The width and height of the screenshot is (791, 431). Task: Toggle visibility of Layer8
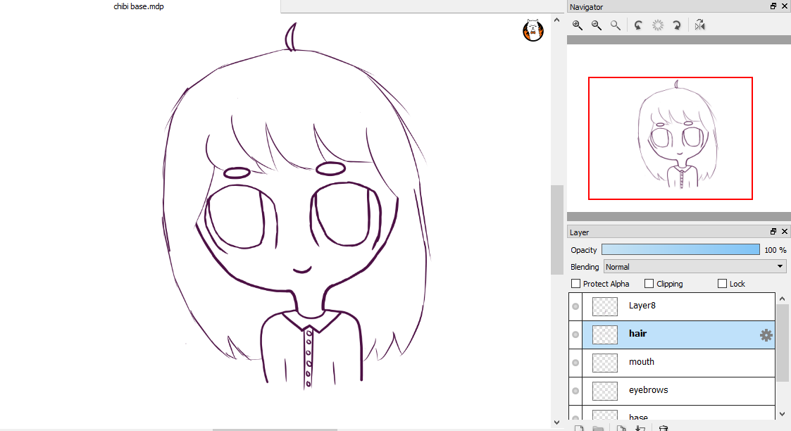575,306
